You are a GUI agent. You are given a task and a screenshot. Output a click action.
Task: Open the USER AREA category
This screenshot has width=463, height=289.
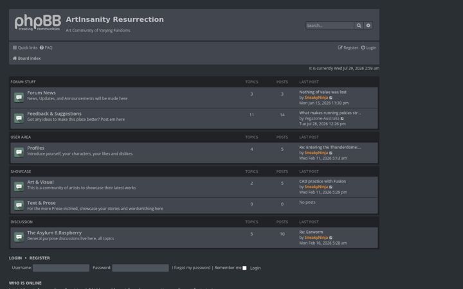[x=21, y=137]
